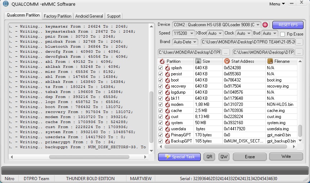This screenshot has height=183, width=310.
Task: Click the Brand firmware path input field
Action: 248,42
